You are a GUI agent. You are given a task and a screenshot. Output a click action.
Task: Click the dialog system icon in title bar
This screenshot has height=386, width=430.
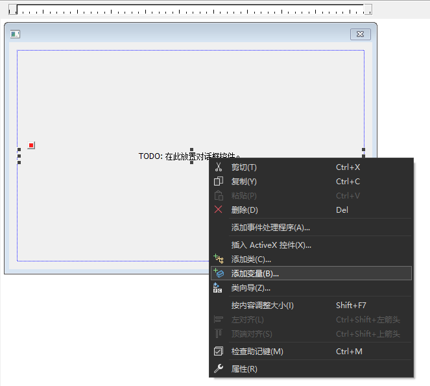(x=15, y=34)
